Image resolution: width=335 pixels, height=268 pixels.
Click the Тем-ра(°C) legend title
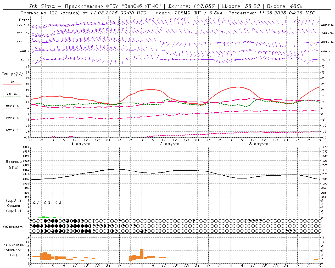point(12,74)
